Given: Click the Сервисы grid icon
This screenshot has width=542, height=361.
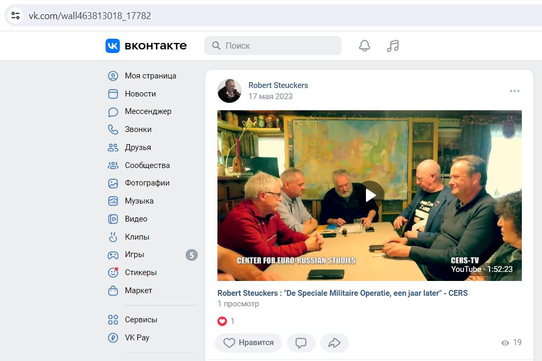Looking at the screenshot, I should pos(113,320).
